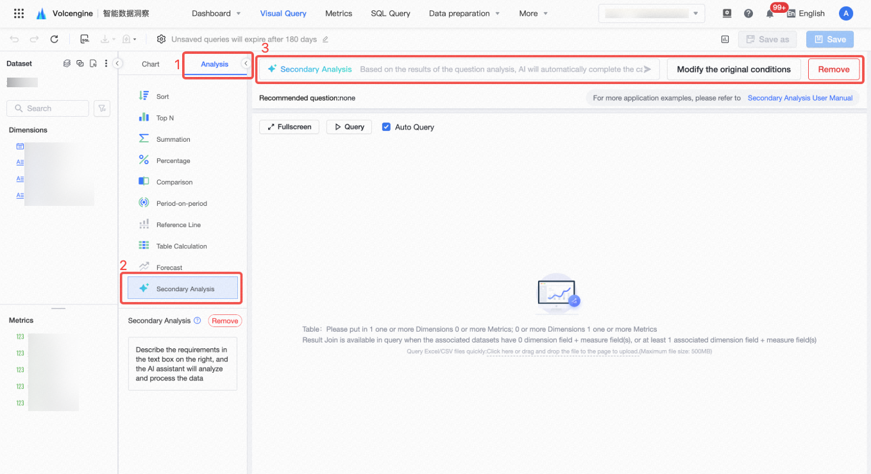
Task: Open the SQL preview icon
Action: click(x=85, y=39)
